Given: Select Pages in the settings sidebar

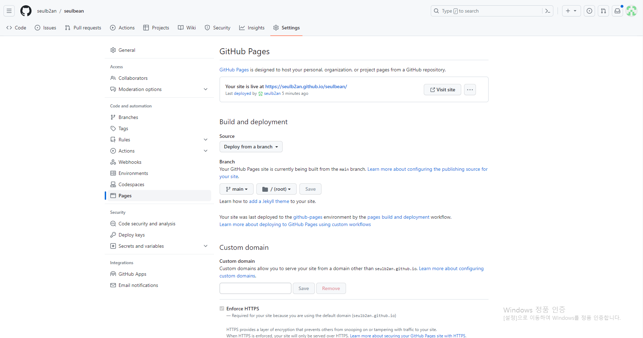Looking at the screenshot, I should 159,196.
